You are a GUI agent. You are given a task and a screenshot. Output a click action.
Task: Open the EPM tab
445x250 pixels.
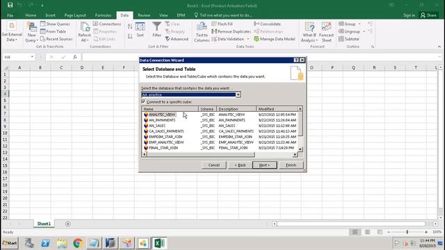pos(181,15)
